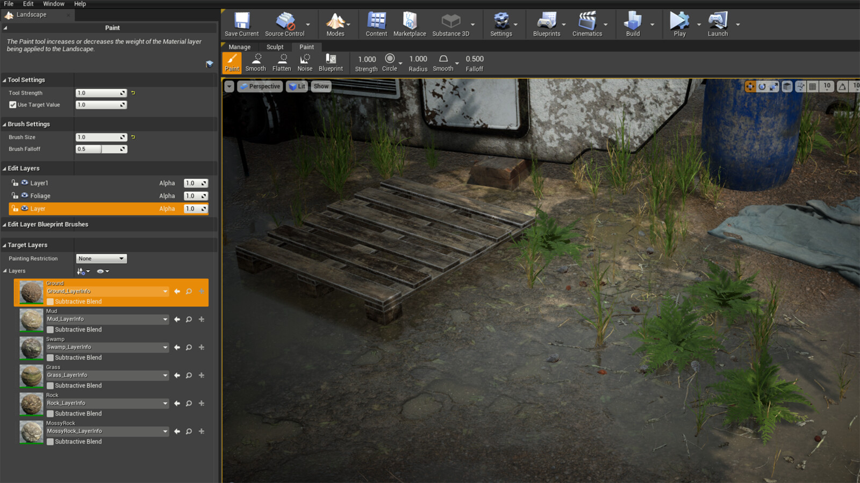Enable Subtractive Blend for Ground layer
The width and height of the screenshot is (860, 483).
coord(50,302)
